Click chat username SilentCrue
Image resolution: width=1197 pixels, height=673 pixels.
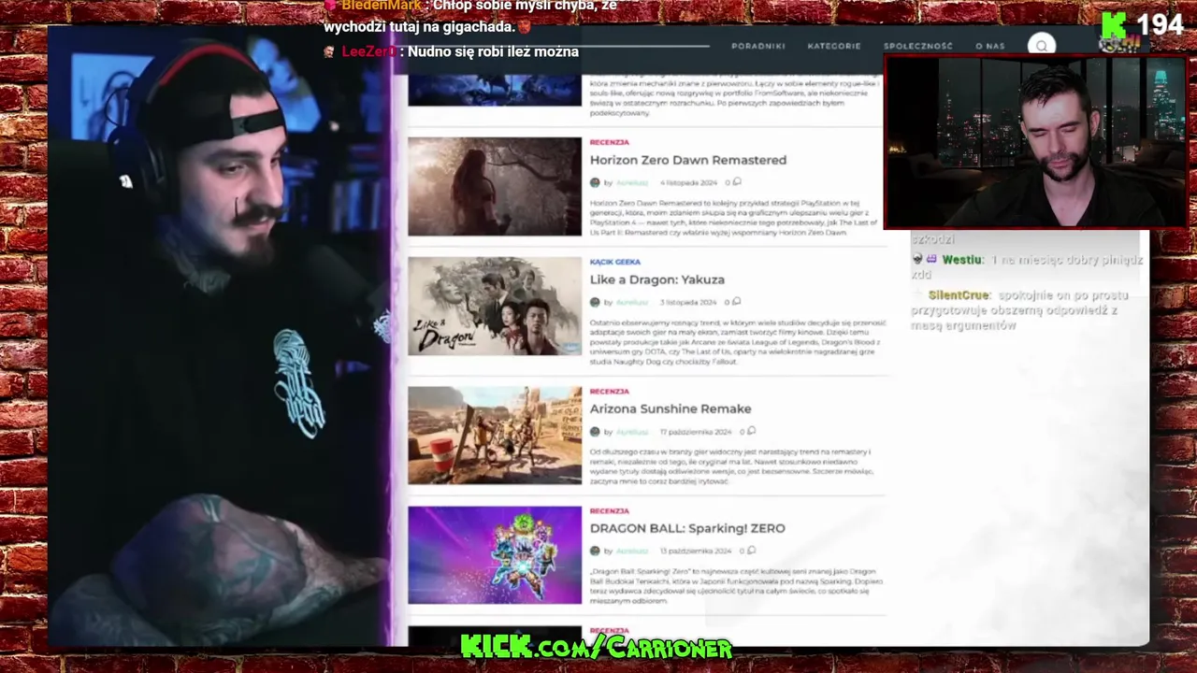point(959,295)
